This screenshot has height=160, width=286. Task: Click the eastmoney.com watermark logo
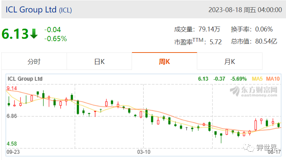click(x=254, y=91)
